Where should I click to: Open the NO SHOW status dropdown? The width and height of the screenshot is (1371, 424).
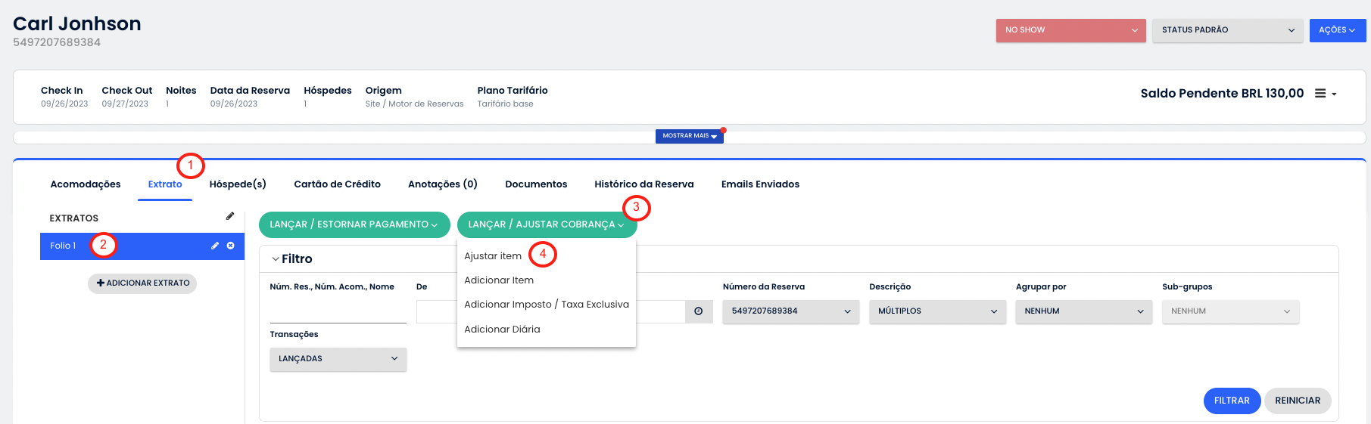tap(1070, 30)
